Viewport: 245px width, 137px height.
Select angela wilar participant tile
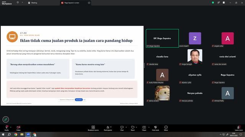click(x=227, y=38)
